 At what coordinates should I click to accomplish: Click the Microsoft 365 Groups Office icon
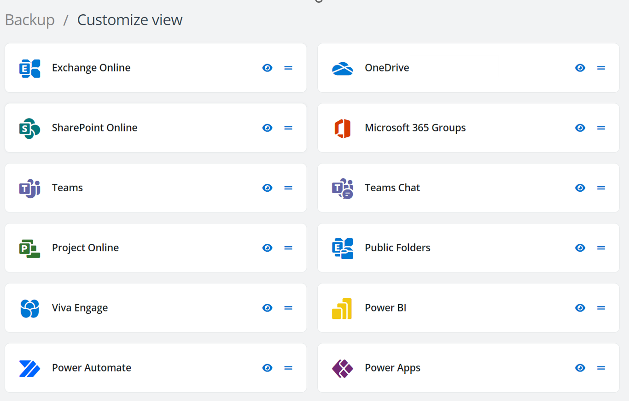point(342,128)
